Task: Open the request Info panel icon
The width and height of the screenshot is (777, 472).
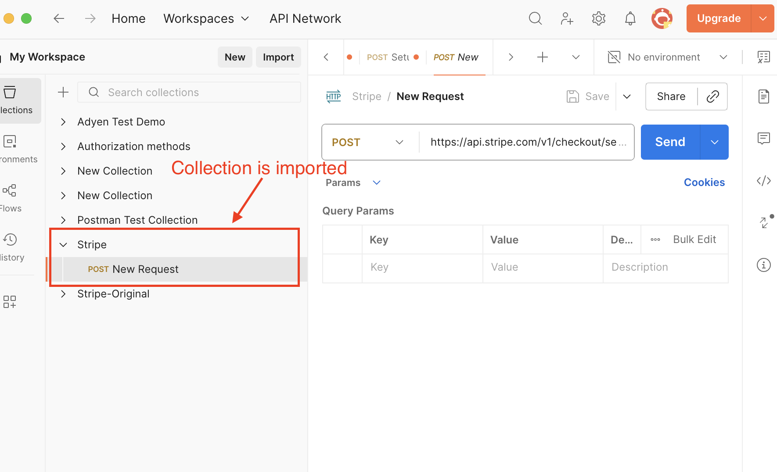Action: (x=764, y=265)
